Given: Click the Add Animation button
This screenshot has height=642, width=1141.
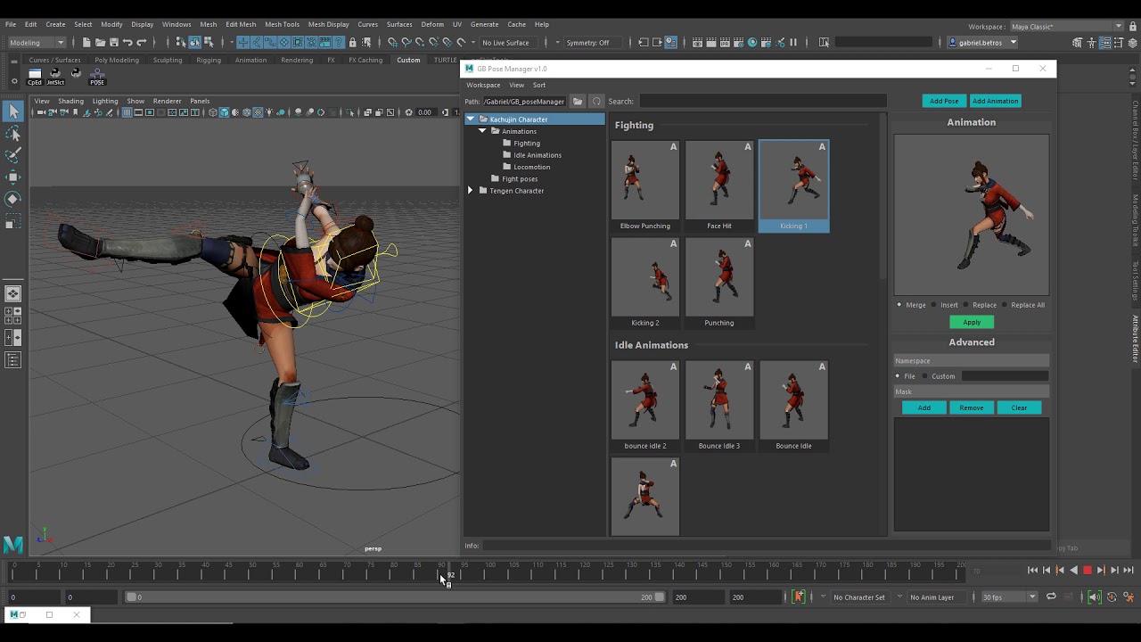Looking at the screenshot, I should 995,101.
